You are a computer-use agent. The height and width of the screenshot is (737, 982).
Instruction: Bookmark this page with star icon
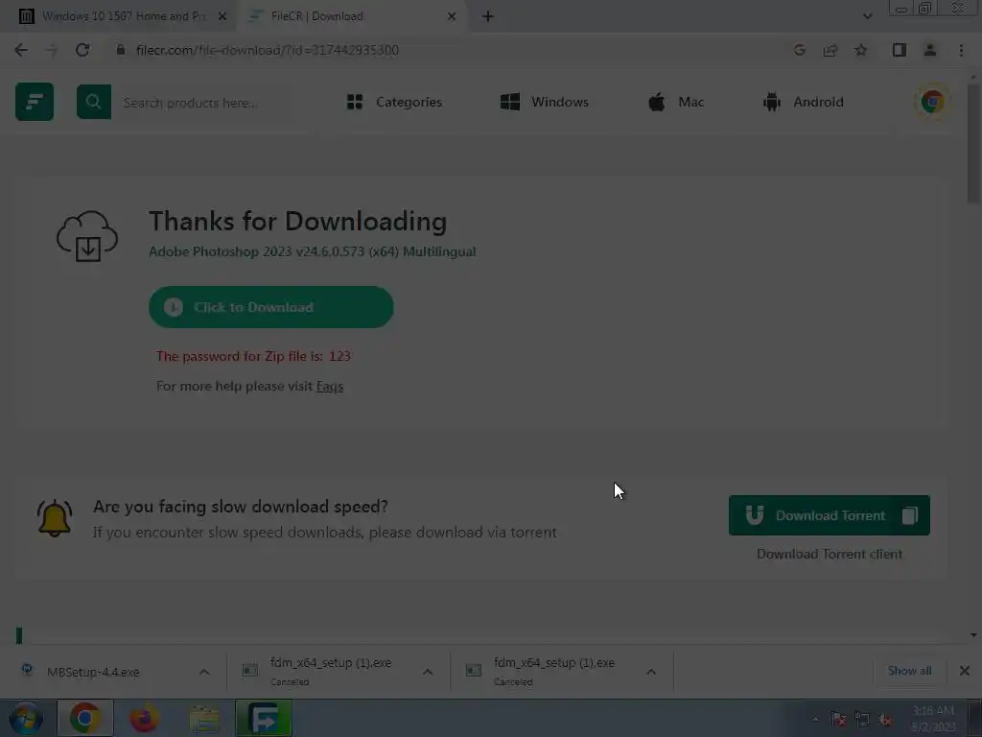[861, 50]
